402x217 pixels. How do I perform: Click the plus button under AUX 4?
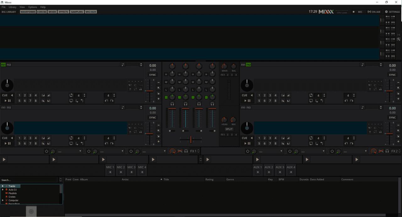point(291,172)
